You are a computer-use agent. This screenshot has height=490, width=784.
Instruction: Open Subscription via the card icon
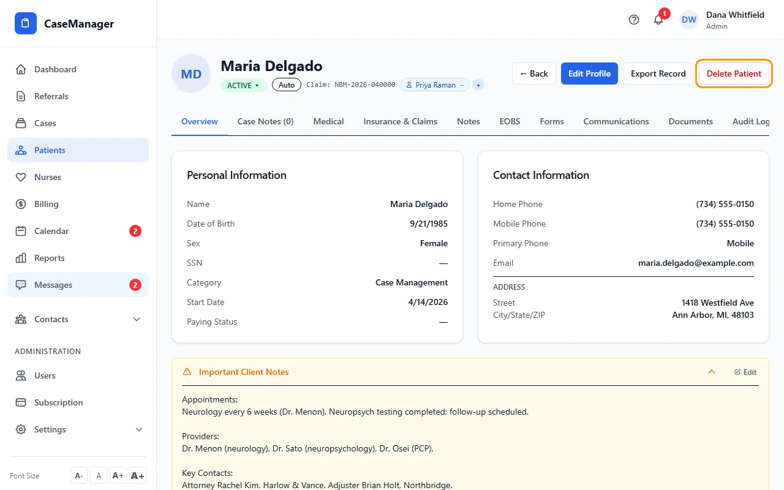pyautogui.click(x=21, y=402)
